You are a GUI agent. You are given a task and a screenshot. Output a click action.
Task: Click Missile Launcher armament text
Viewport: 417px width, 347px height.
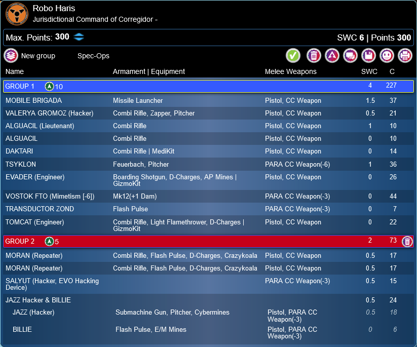138,100
